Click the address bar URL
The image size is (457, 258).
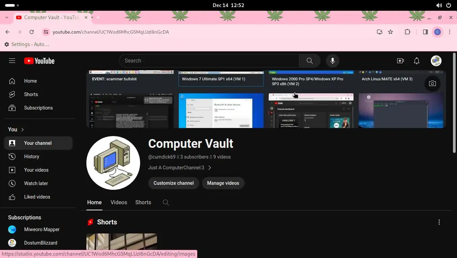(111, 32)
